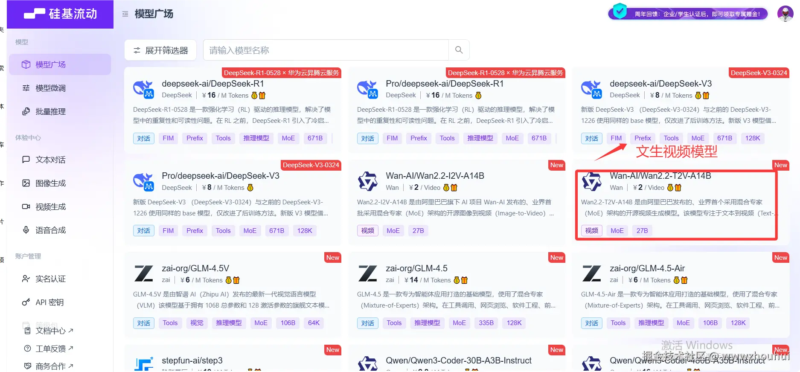Select 视频 tag on Wan2.2-I2V-A14B card

coord(367,231)
